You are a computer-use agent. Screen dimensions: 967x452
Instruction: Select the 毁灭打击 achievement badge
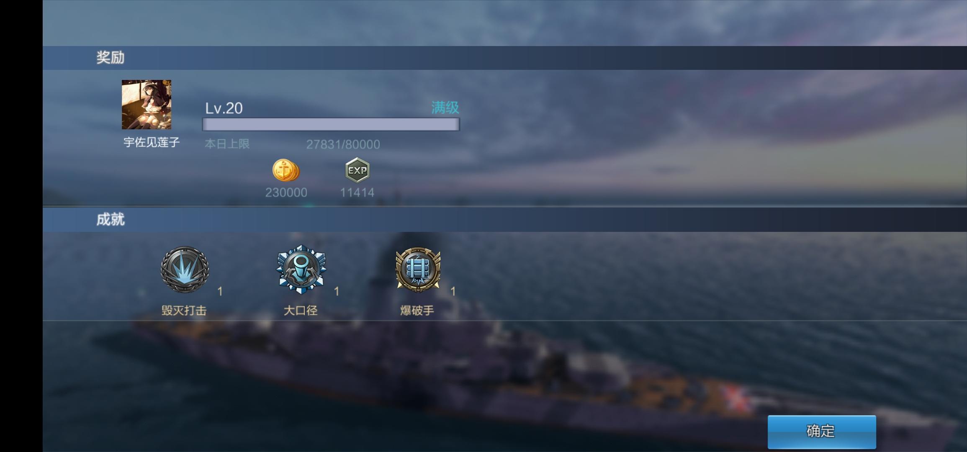point(185,269)
